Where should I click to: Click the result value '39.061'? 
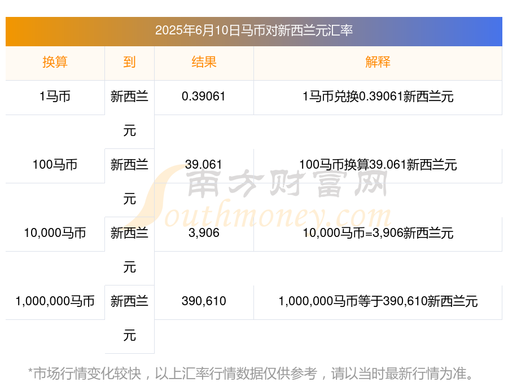click(203, 165)
